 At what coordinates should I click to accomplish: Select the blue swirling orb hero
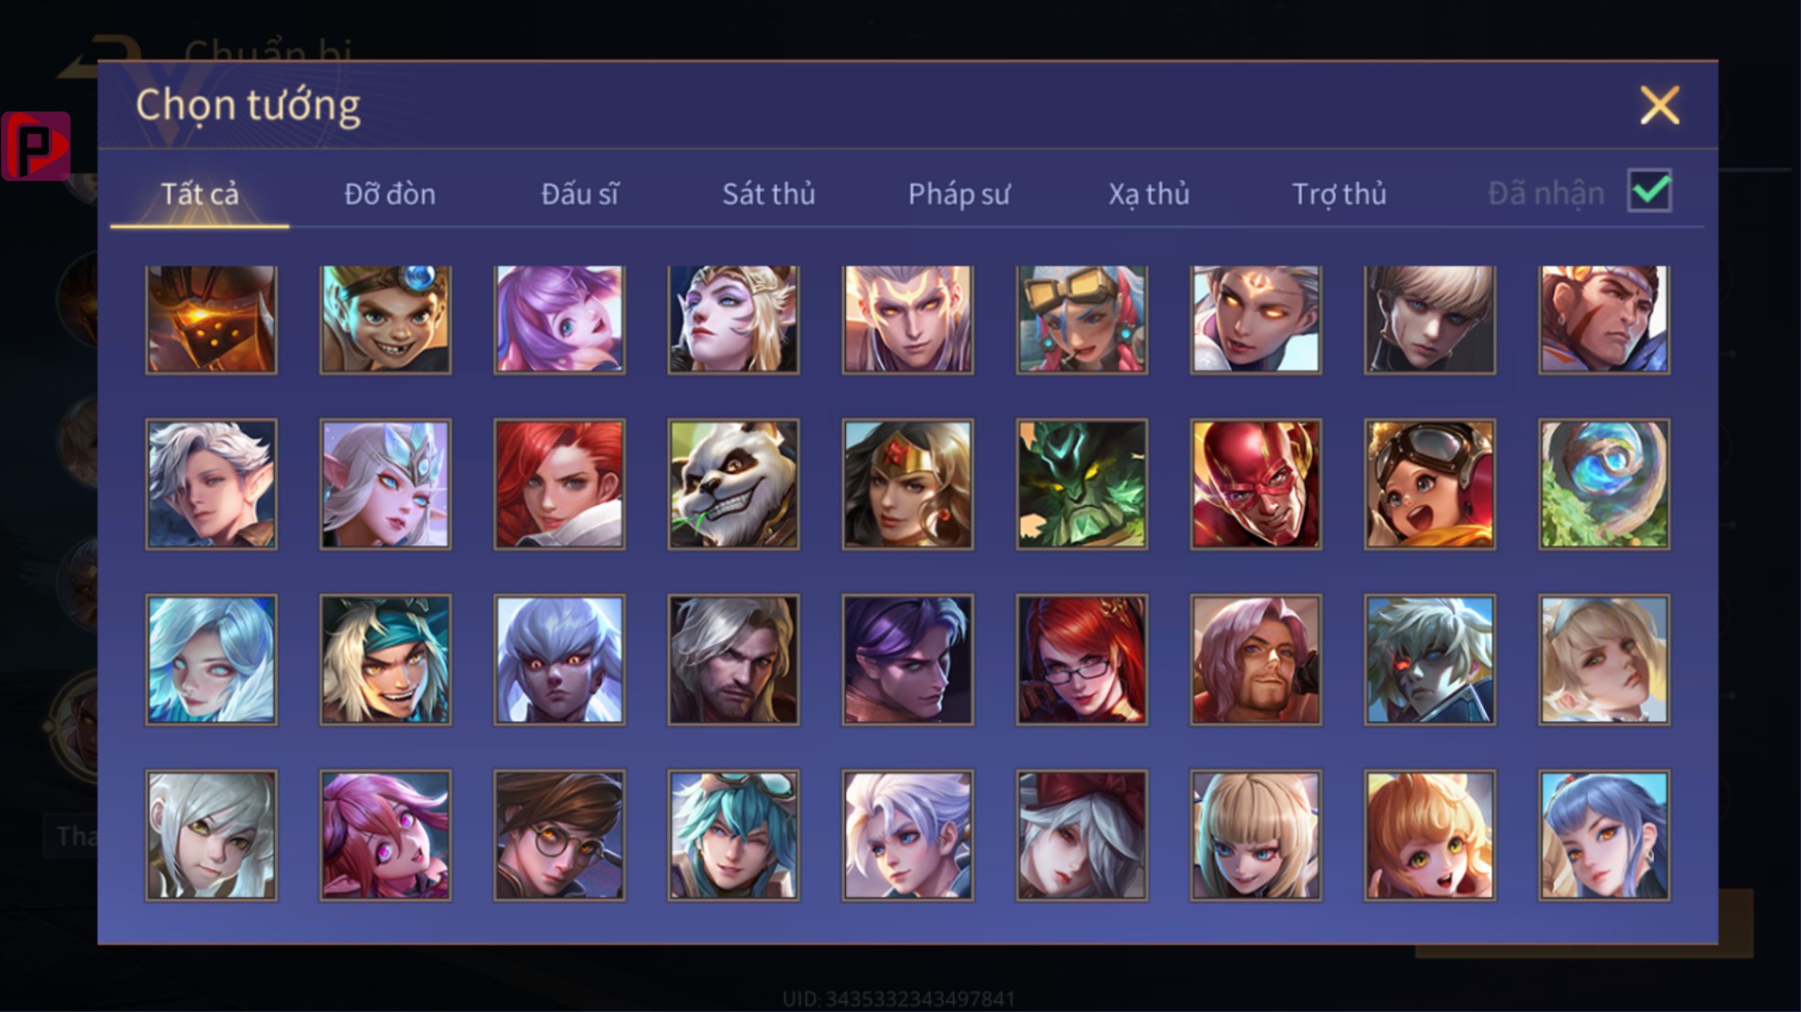tap(1604, 484)
